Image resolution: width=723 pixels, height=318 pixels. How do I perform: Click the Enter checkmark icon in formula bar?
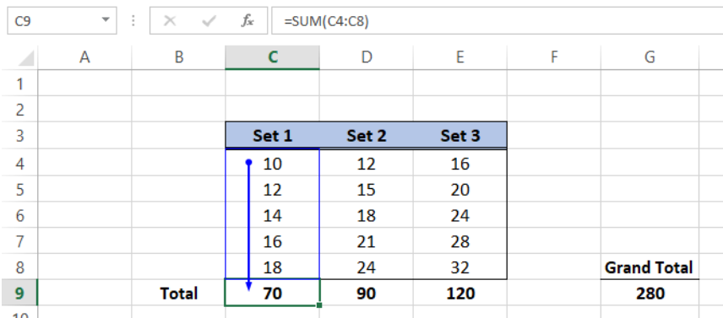pyautogui.click(x=209, y=21)
